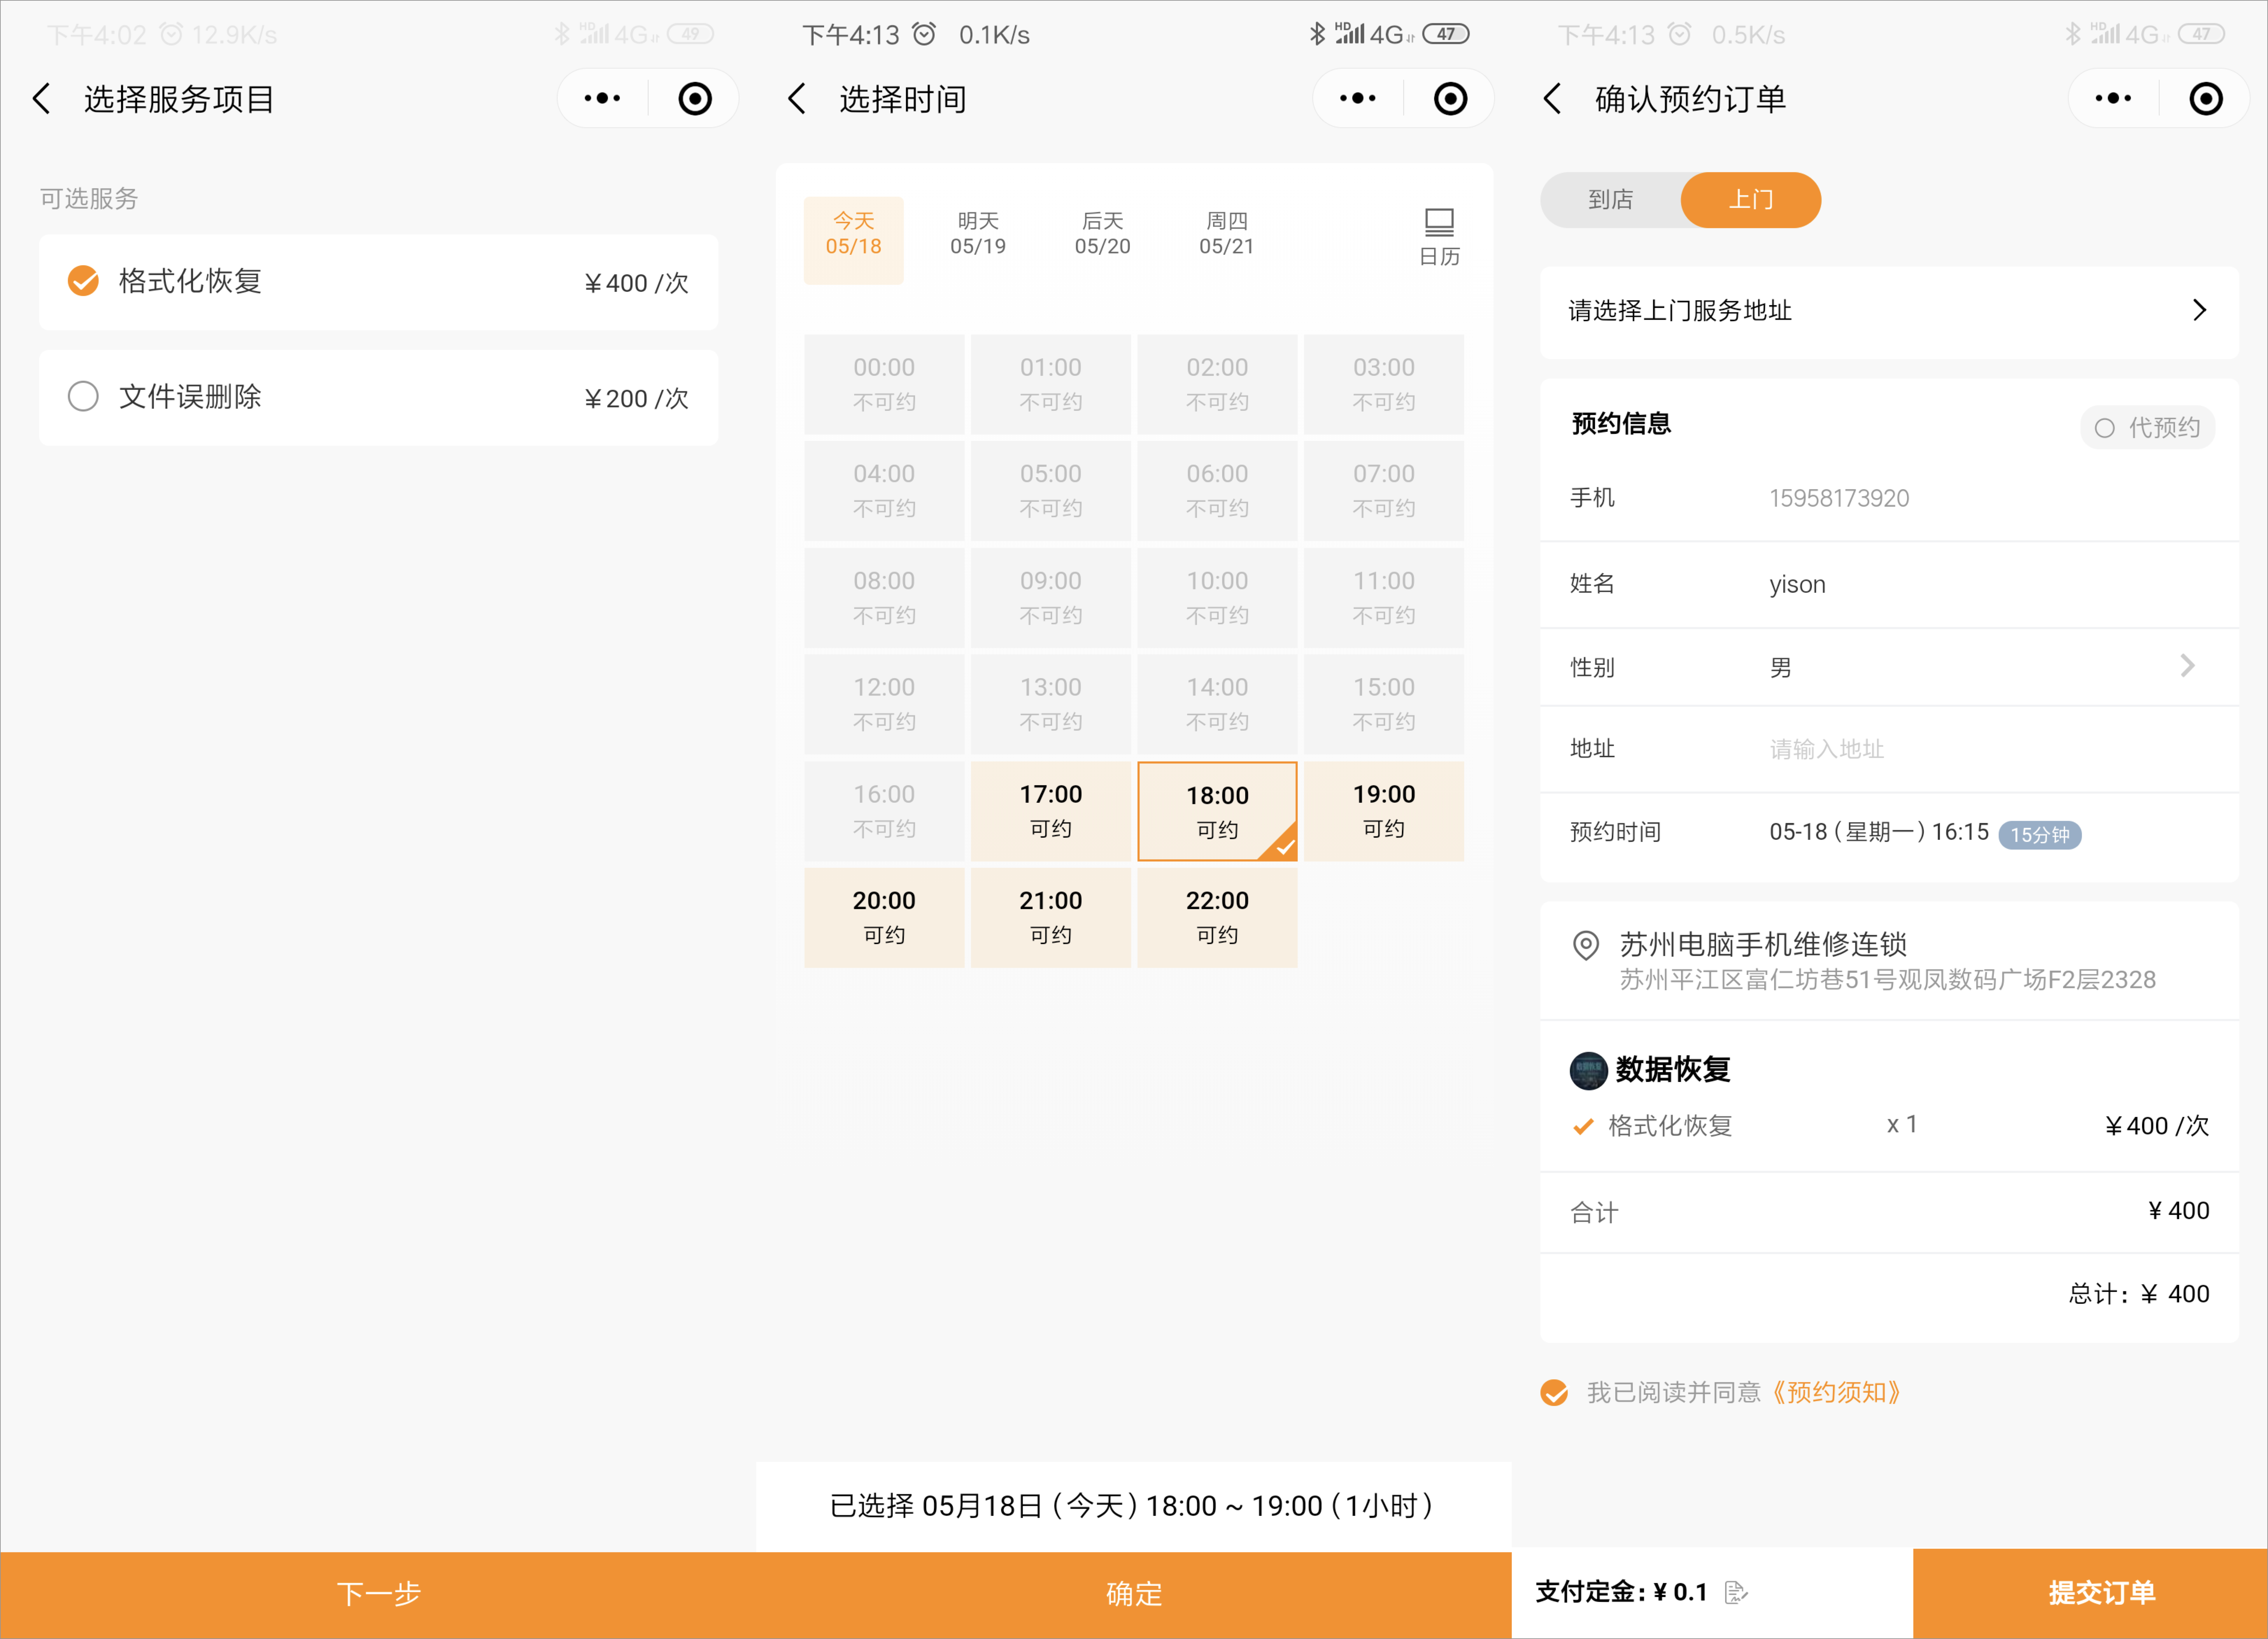Tap the circular close icon on 选择时间 screen
The width and height of the screenshot is (2268, 1639).
(1450, 98)
